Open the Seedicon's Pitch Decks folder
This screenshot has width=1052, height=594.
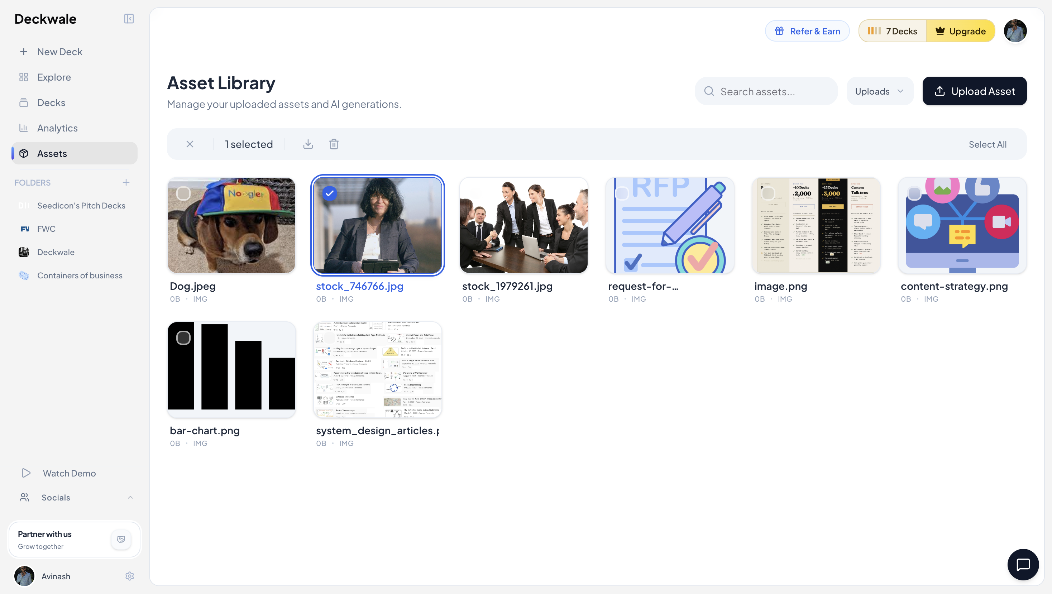pos(81,205)
